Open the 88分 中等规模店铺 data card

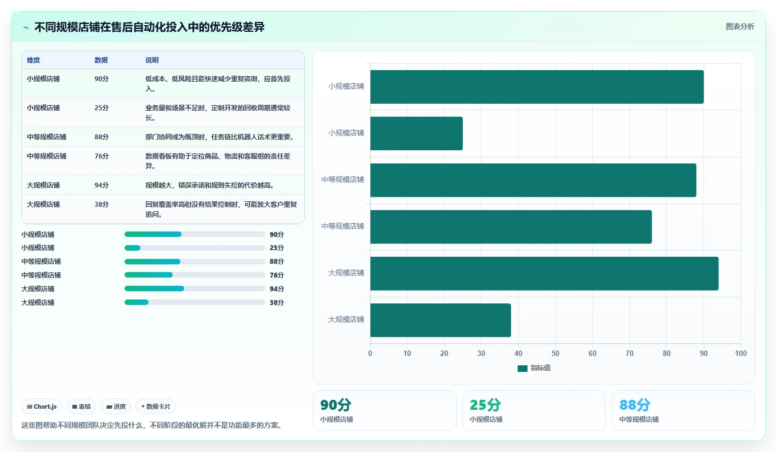683,410
